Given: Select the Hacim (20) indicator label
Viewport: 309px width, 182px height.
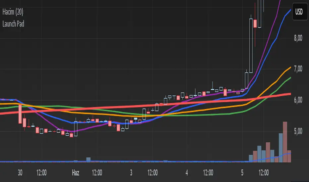Looking at the screenshot, I should [13, 12].
